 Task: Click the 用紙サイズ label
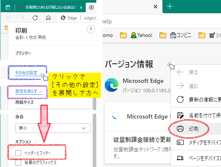point(24,102)
